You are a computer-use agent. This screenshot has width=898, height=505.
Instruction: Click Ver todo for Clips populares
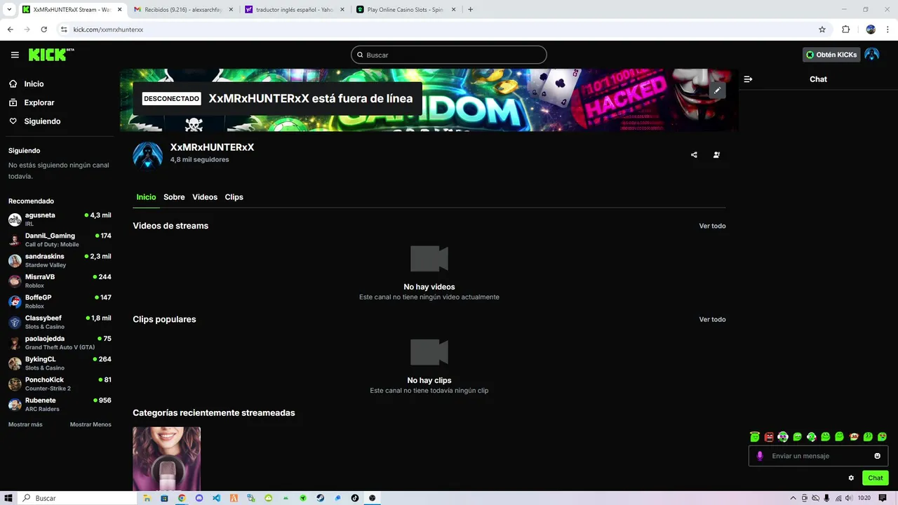tap(712, 319)
